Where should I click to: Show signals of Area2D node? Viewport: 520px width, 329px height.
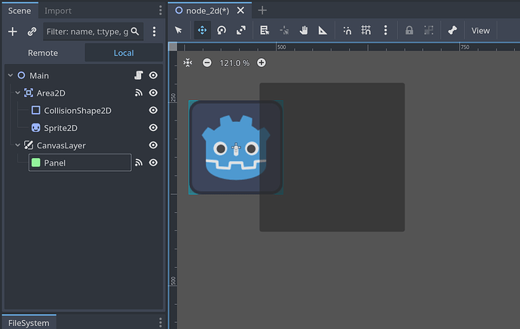[x=139, y=93]
